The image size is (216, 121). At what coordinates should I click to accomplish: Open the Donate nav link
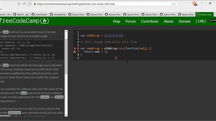(x=185, y=22)
